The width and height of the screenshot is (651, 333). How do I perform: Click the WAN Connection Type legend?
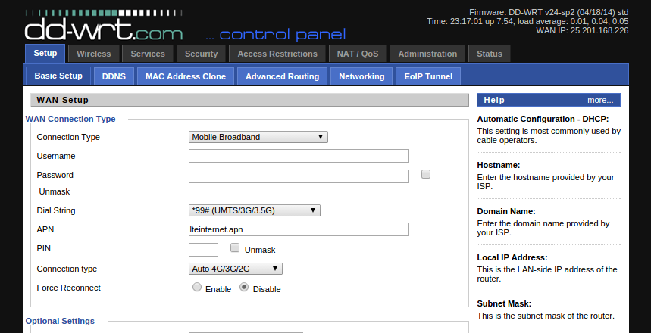point(70,119)
